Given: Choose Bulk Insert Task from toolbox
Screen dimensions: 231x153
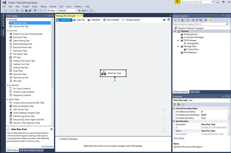Looking at the screenshot, I should click(x=20, y=37).
